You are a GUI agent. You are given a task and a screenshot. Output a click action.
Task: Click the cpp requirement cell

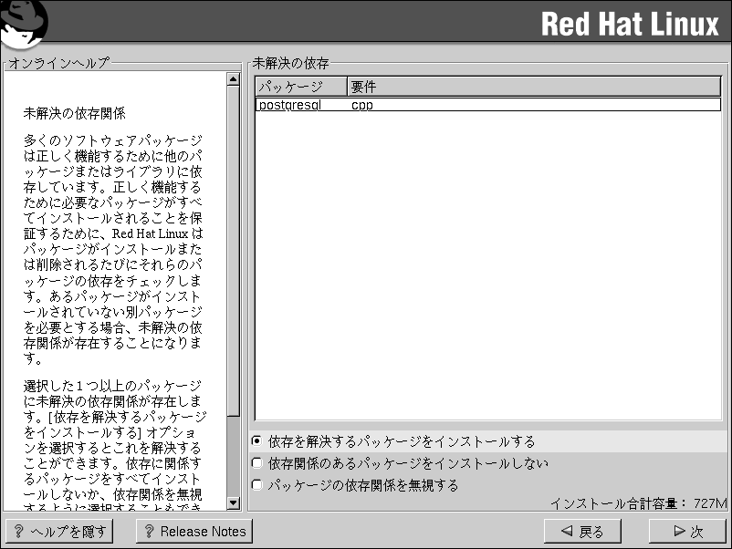point(362,105)
